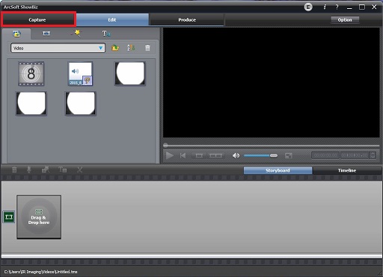Click the import media folder icon

pos(115,48)
